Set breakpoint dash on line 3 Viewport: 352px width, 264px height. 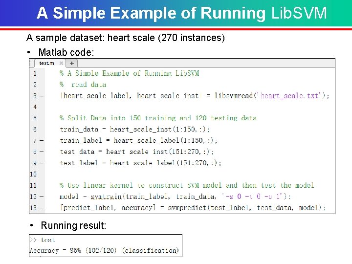[42, 96]
